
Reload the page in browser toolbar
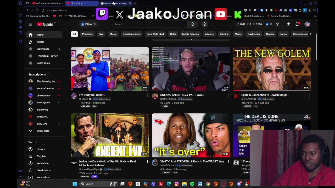click(x=37, y=10)
